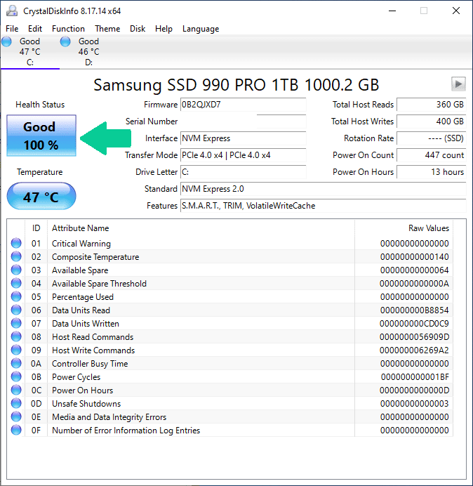
Task: Click the Firmware field 0B2QJXD7
Action: pyautogui.click(x=243, y=105)
